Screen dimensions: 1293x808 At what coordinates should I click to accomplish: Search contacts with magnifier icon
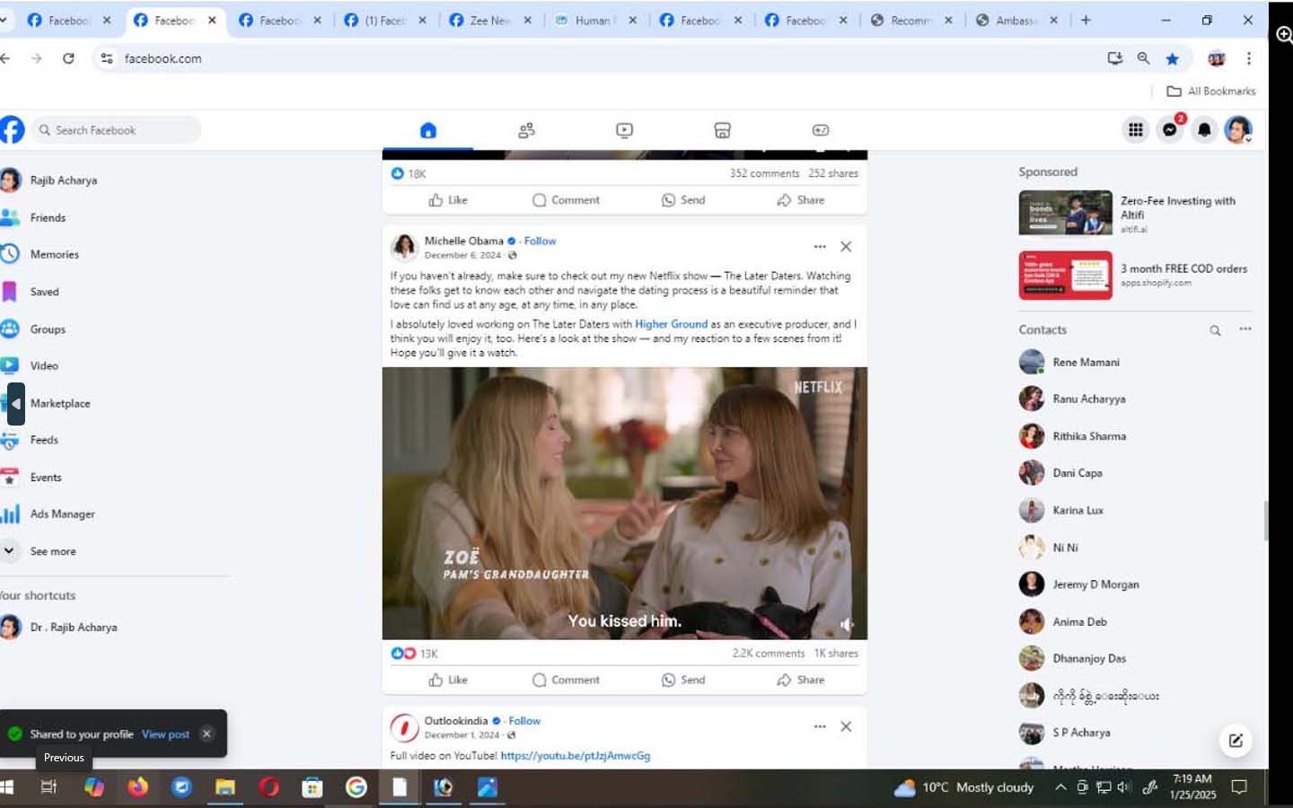(1215, 330)
